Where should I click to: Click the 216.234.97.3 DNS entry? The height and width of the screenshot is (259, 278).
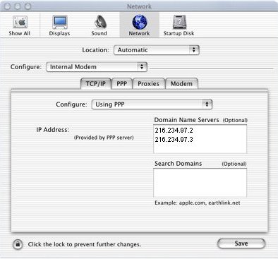(174, 140)
